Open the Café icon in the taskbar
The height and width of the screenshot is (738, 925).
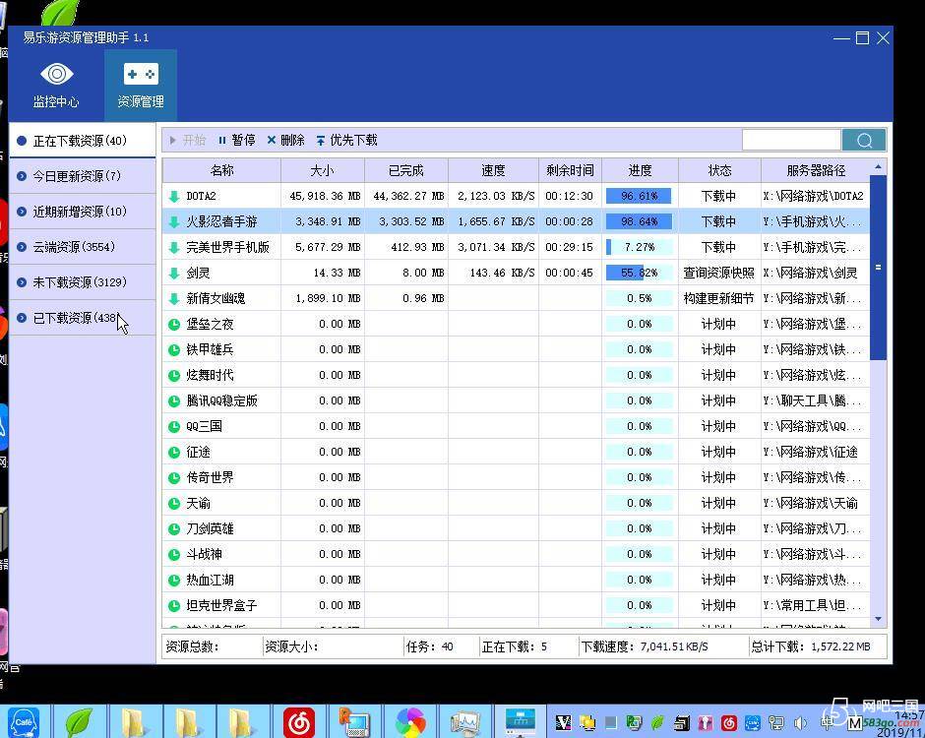pos(24,722)
